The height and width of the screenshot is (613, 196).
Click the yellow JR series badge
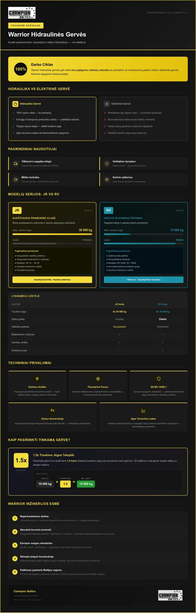(17, 210)
